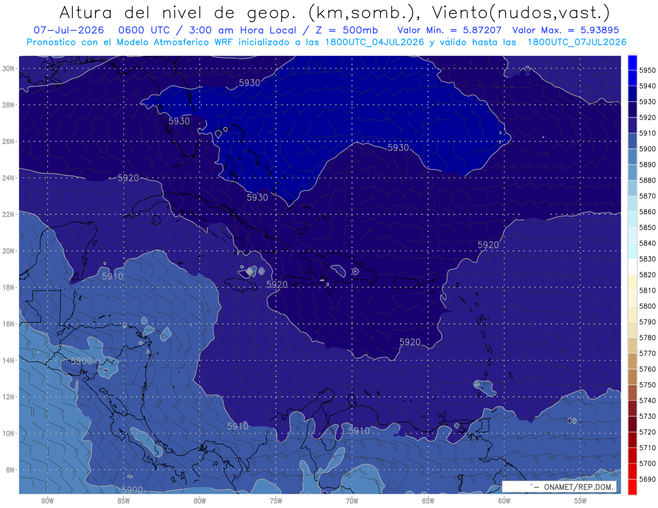Image resolution: width=658 pixels, height=508 pixels.
Task: Click the 90W longitude axis label
Action: point(47,500)
